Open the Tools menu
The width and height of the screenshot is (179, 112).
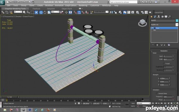pyautogui.click(x=16, y=5)
